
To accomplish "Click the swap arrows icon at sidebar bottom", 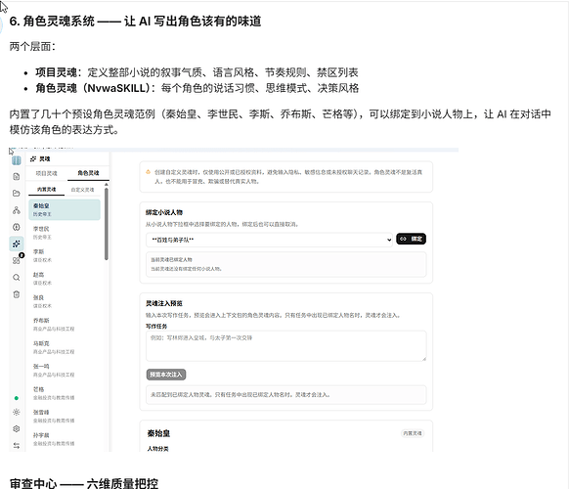I will pos(17,445).
